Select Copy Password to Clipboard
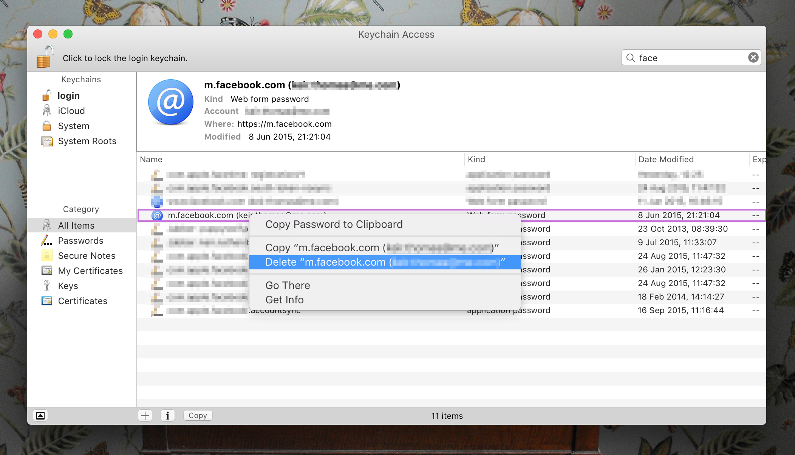The width and height of the screenshot is (795, 455). click(x=334, y=224)
